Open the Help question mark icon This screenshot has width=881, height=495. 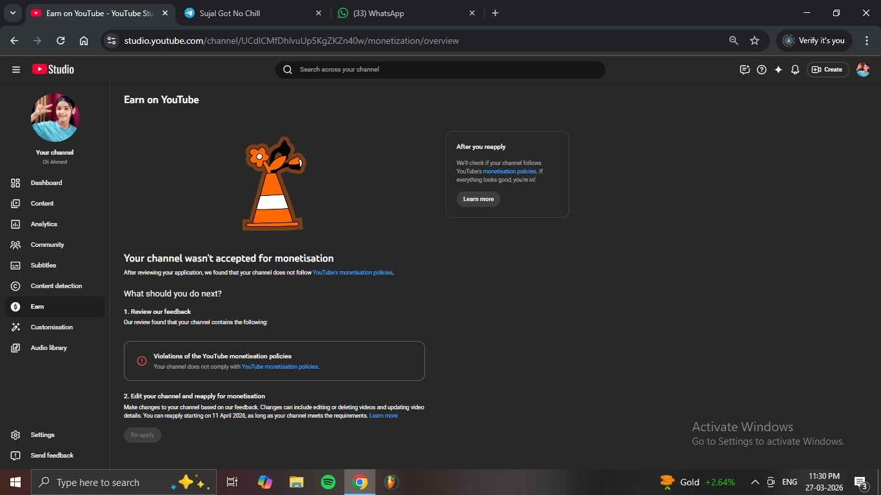pyautogui.click(x=762, y=70)
